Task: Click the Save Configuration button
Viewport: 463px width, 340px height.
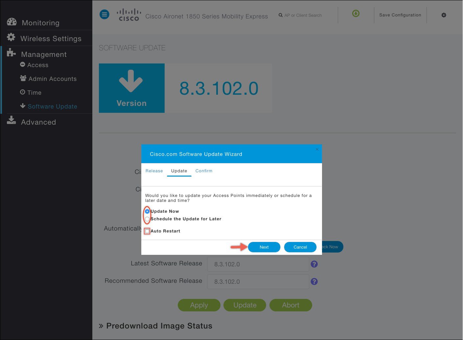Action: coord(400,15)
